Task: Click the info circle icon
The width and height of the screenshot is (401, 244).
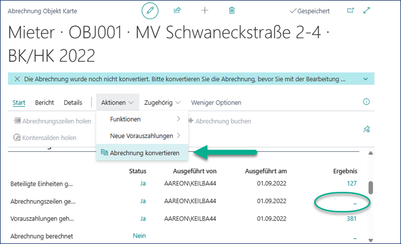Action: pos(366,102)
